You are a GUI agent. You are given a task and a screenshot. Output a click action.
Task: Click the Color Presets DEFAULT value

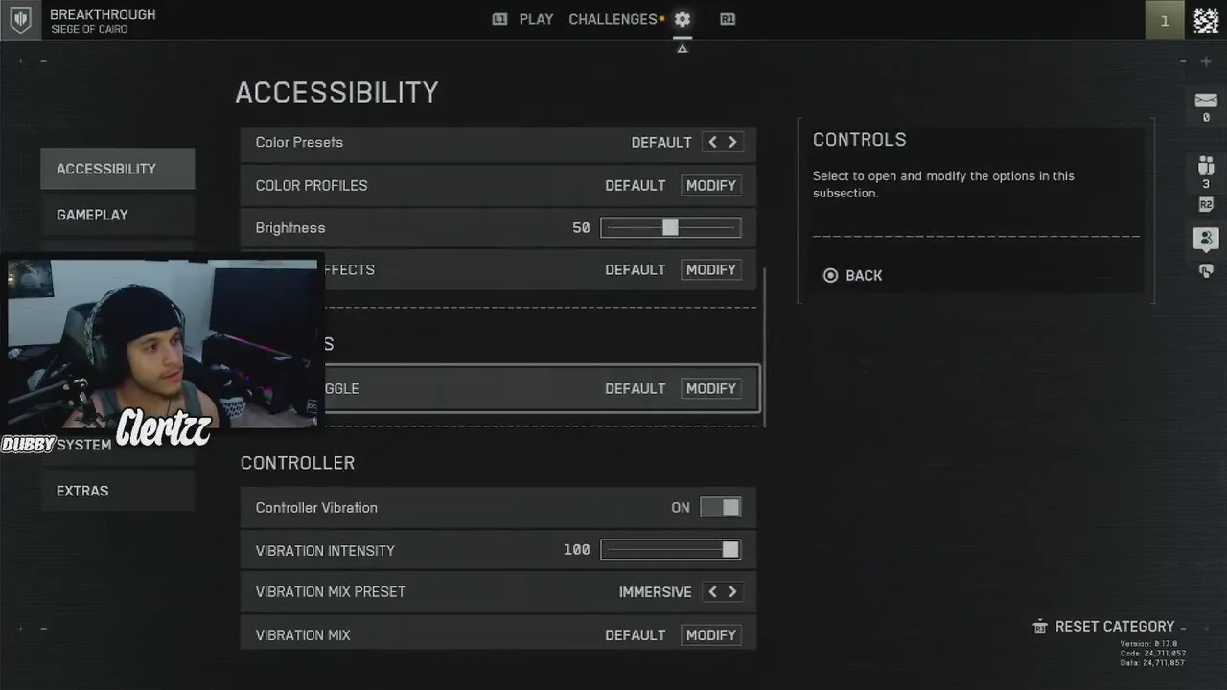[x=661, y=142]
